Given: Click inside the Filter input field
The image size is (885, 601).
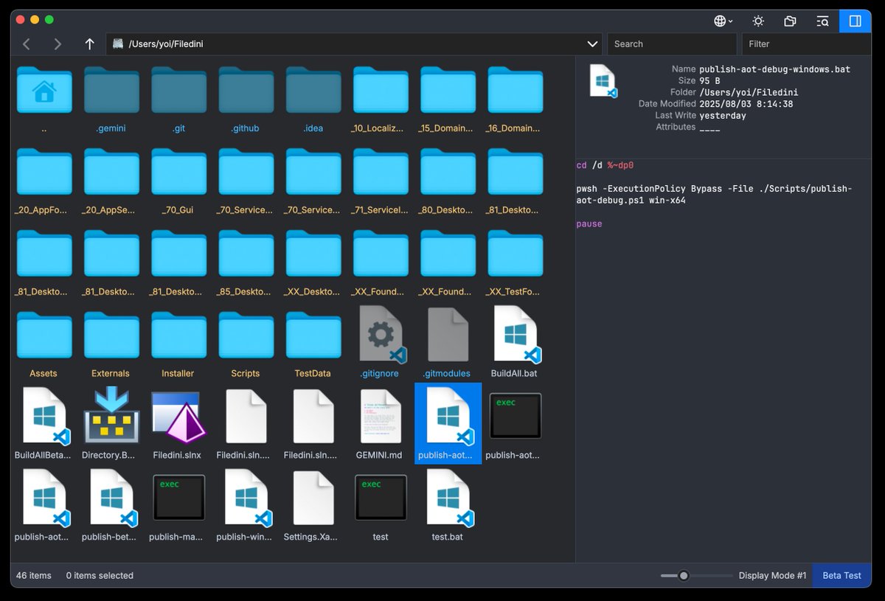Looking at the screenshot, I should 804,44.
